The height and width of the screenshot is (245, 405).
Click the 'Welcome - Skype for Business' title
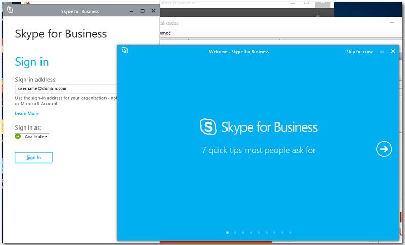click(x=238, y=52)
